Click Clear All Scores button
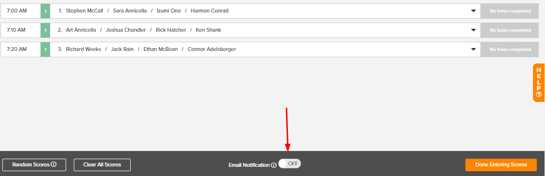 102,165
